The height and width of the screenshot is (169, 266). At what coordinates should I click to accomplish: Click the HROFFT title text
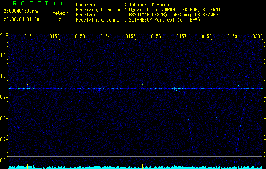26,3
